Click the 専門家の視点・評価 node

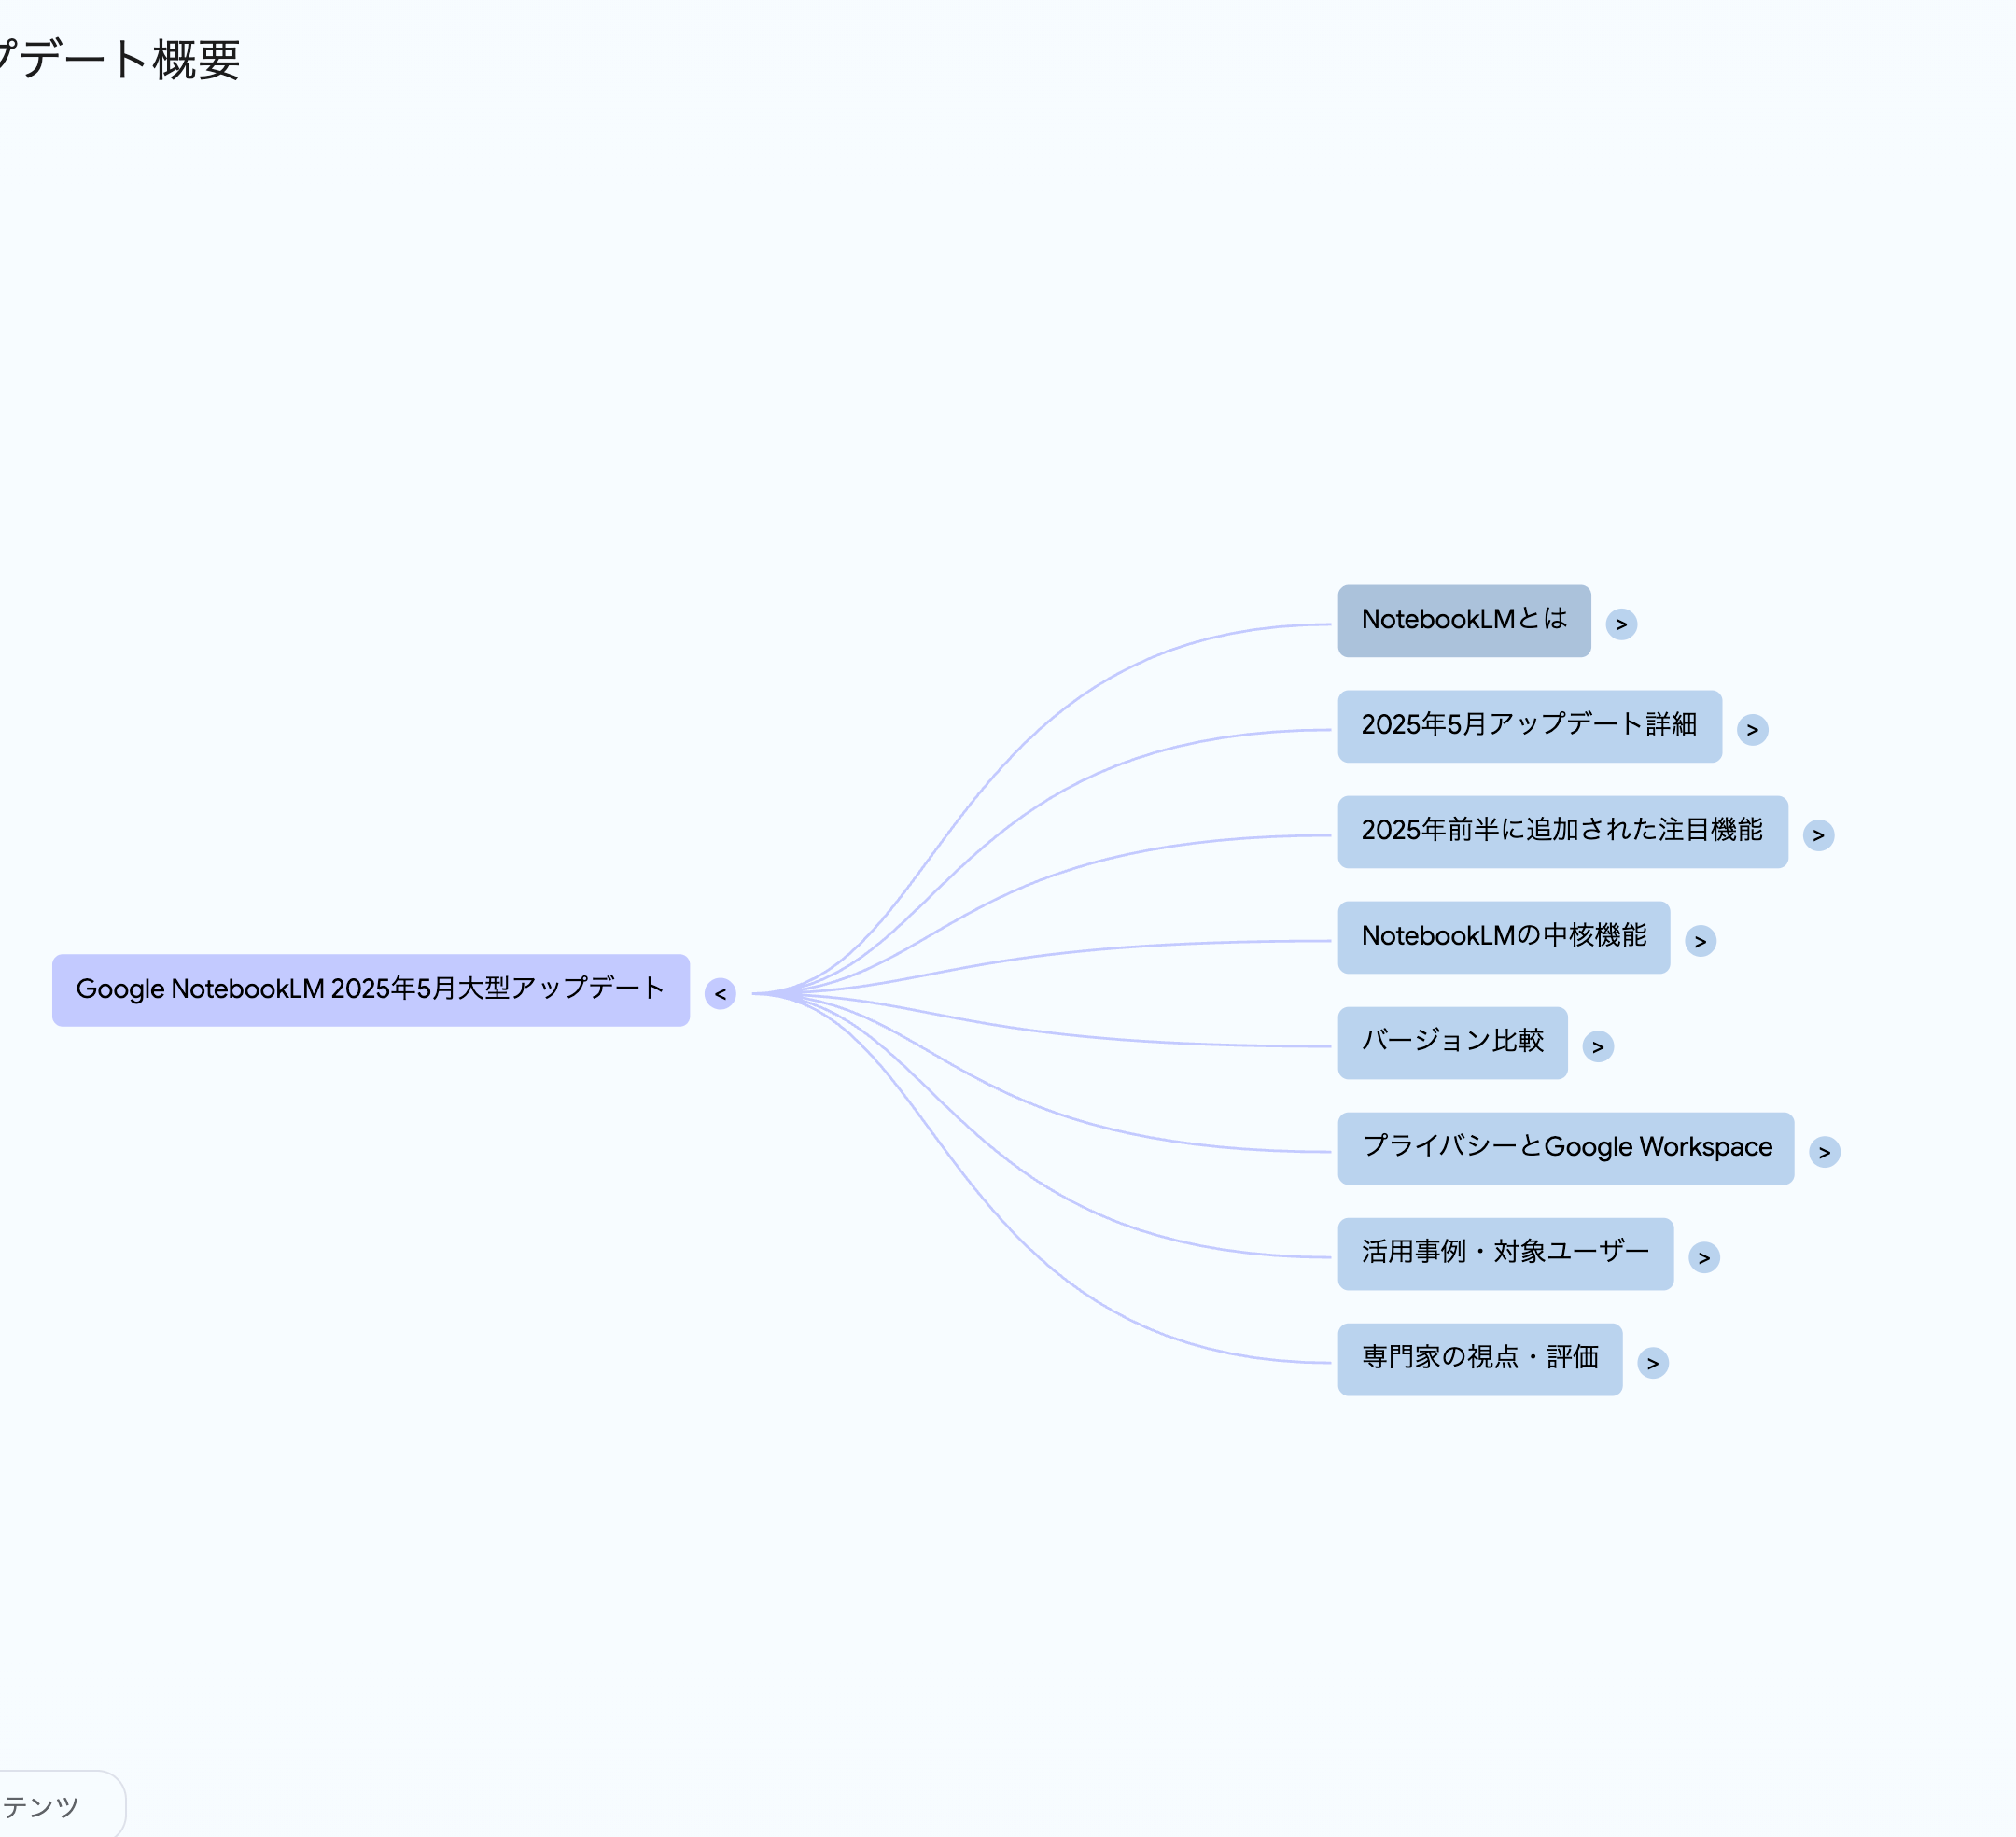pos(1479,1359)
